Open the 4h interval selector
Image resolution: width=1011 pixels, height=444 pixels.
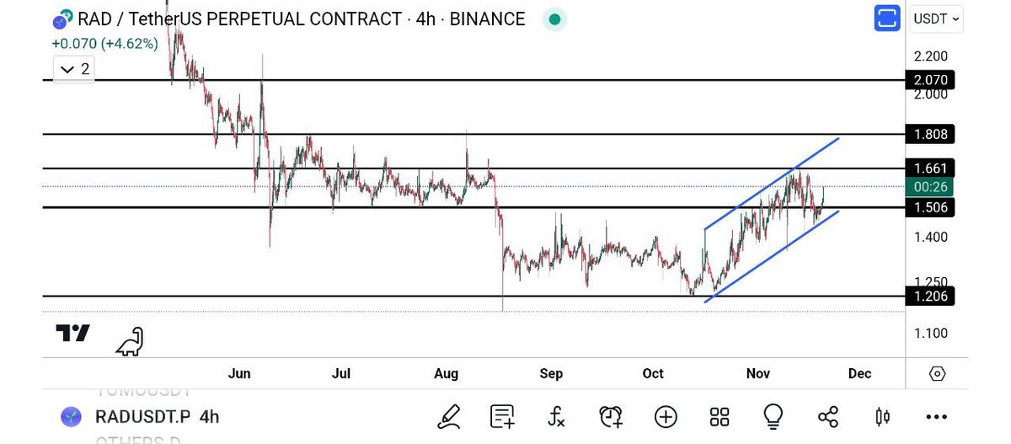[210, 416]
